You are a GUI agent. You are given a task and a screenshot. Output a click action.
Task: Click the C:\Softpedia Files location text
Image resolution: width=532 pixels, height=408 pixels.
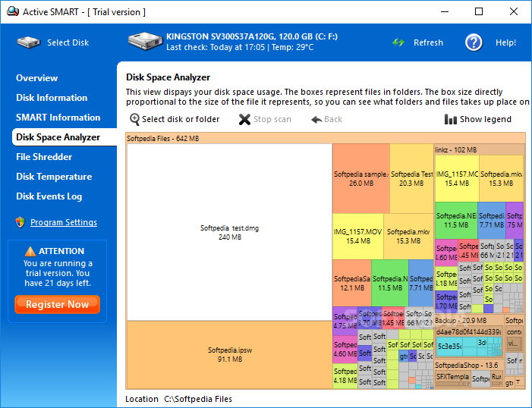tap(198, 399)
